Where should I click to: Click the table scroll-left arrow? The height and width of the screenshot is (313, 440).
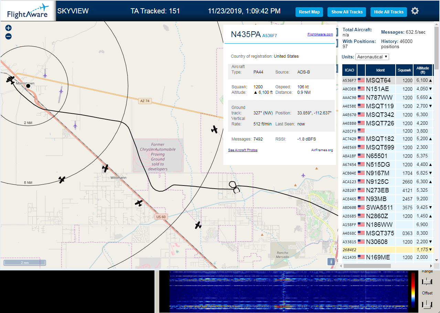point(341,266)
